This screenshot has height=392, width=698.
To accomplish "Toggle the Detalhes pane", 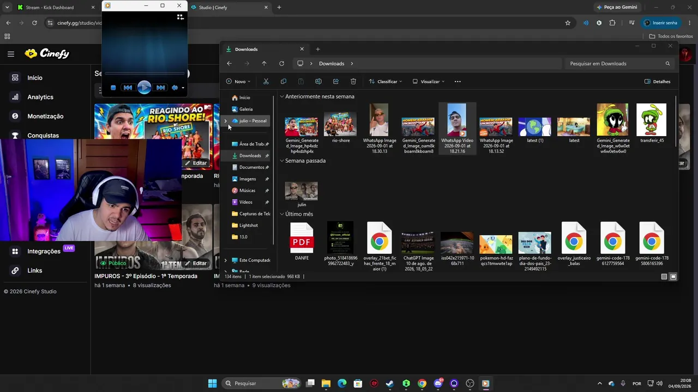I will (x=657, y=82).
